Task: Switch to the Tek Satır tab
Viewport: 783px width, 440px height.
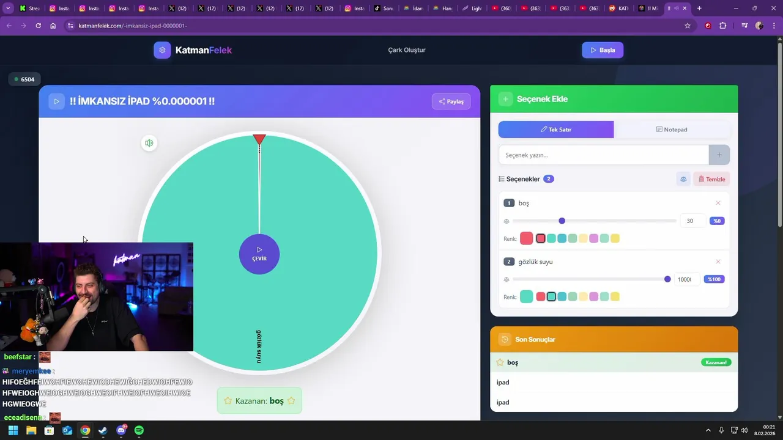Action: pyautogui.click(x=556, y=130)
